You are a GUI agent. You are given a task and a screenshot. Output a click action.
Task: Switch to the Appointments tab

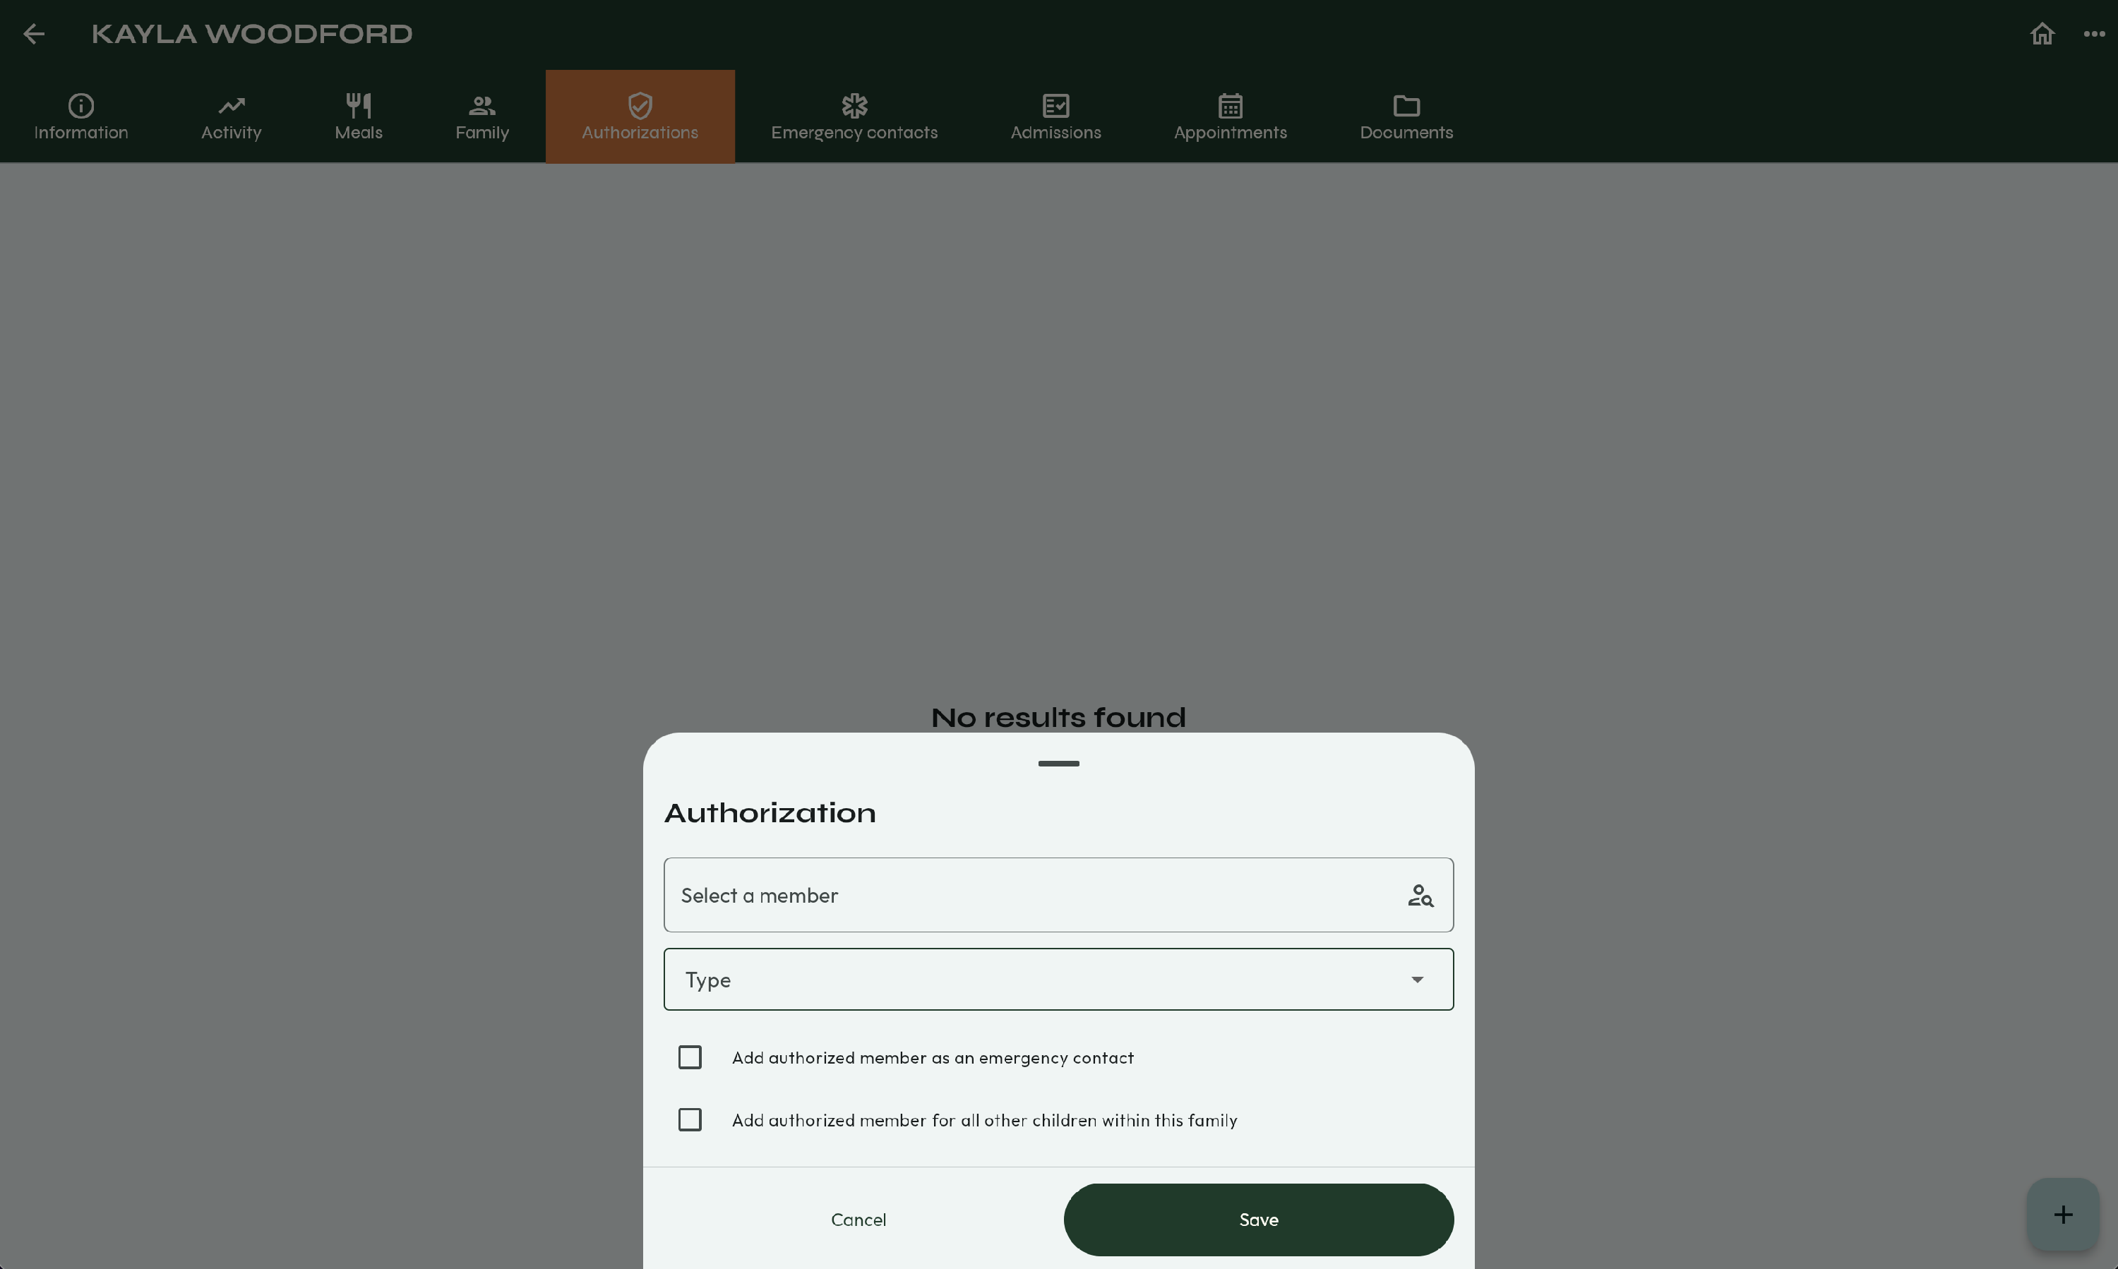pyautogui.click(x=1229, y=116)
